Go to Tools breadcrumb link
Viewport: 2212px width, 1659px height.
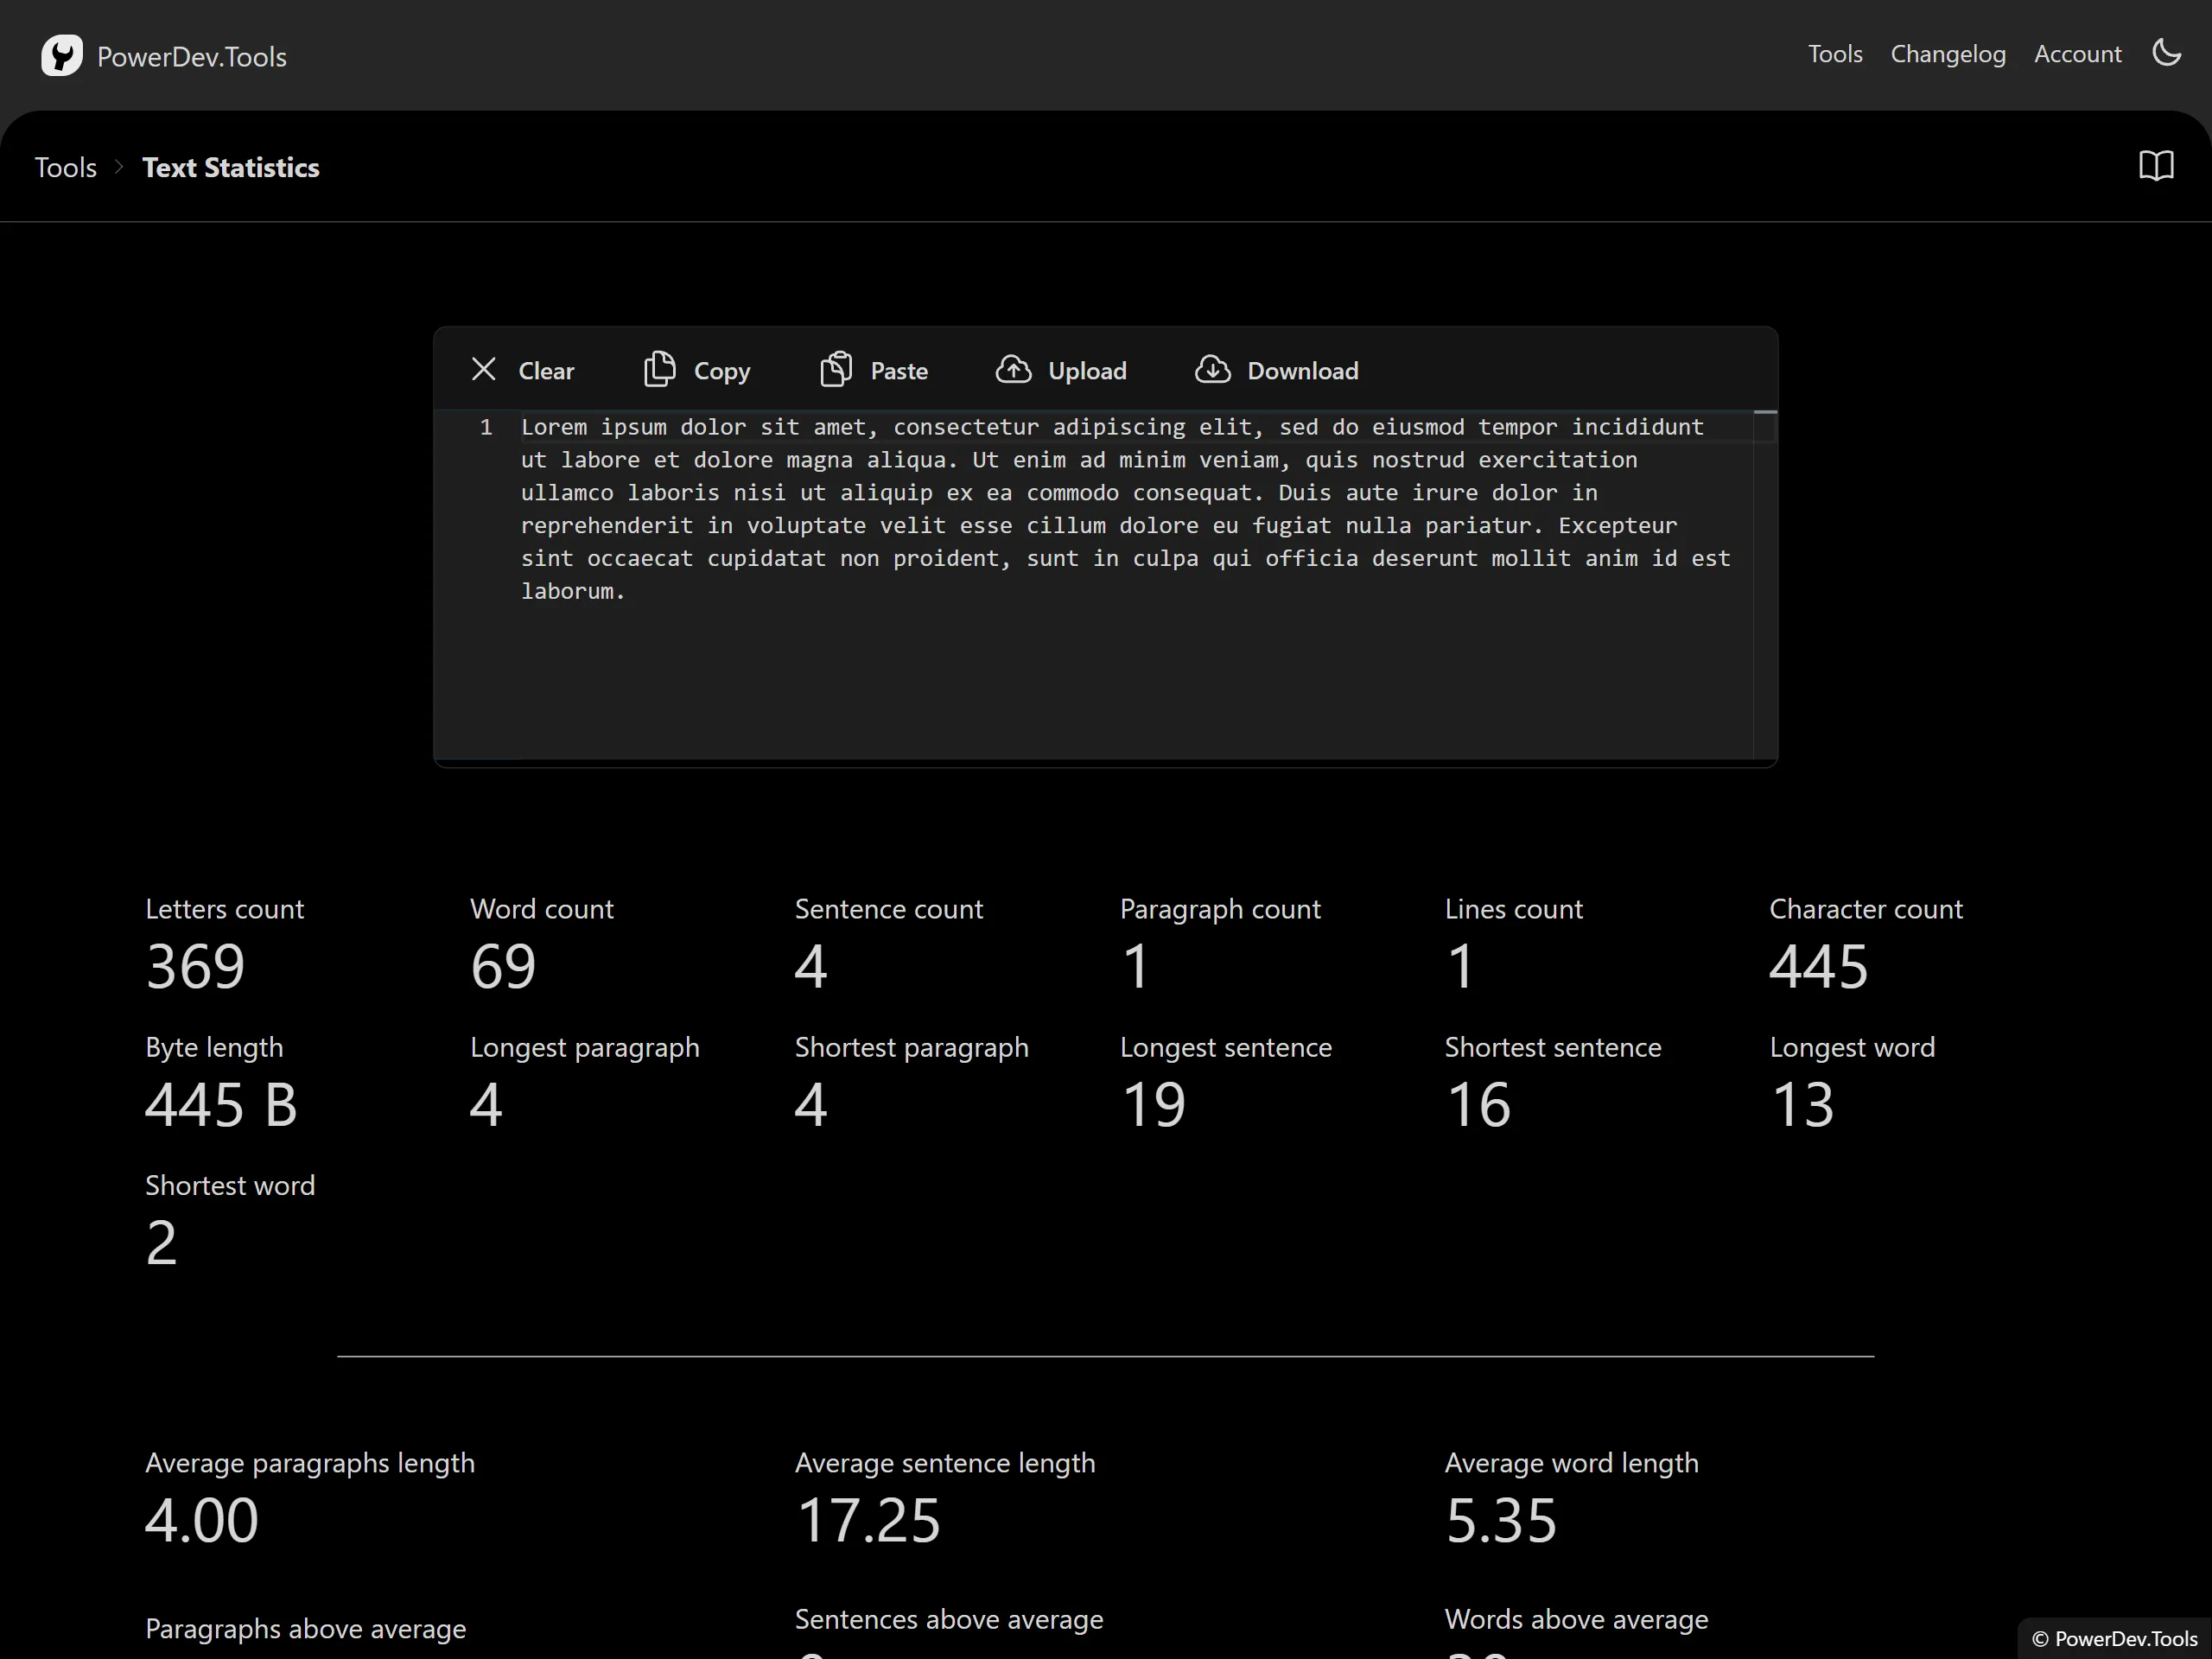[x=66, y=167]
